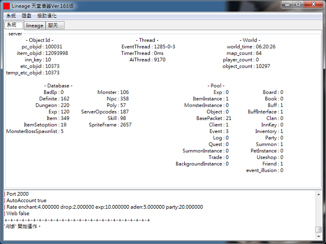Screen dimensions: 326x244
Task: Click the etc_objid : 10373 entry
Action: 40,66
